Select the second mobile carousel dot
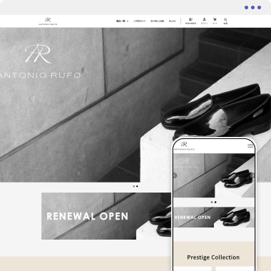Screen dimensions: 271x271 pos(215,203)
